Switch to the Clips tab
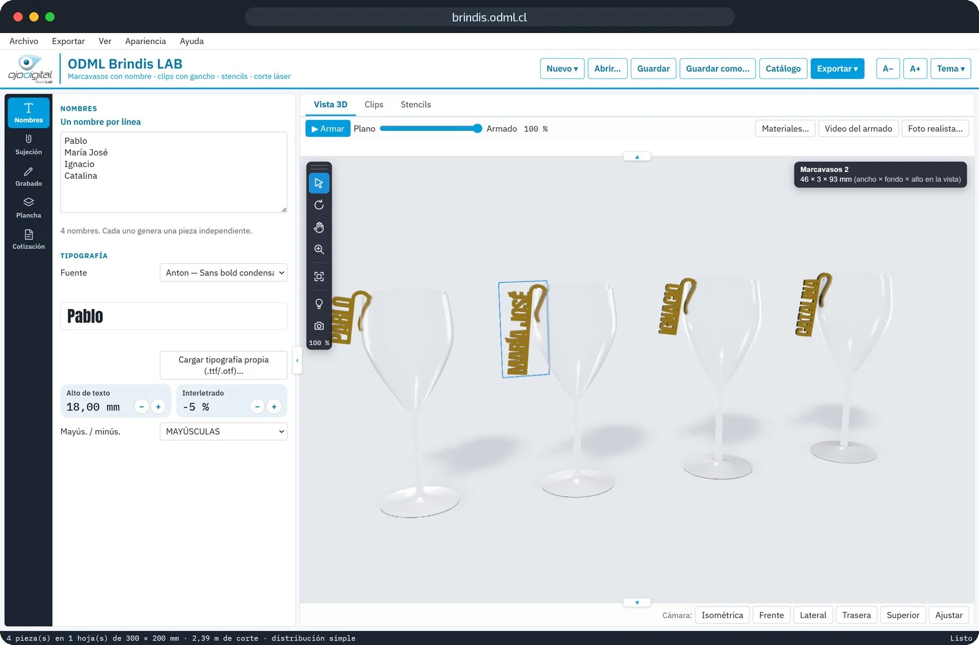Viewport: 979px width, 645px height. point(374,105)
